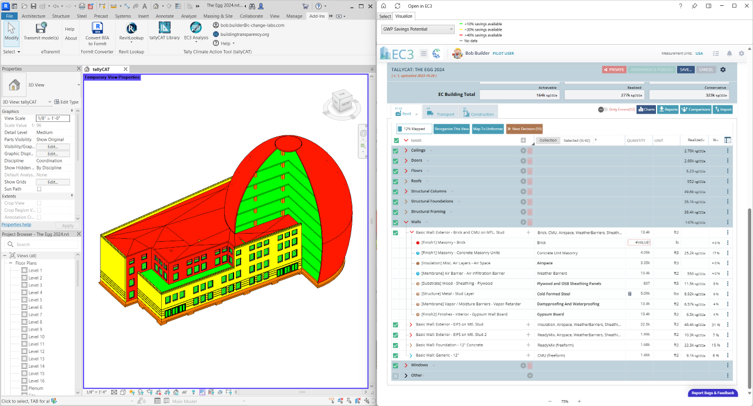Check the Other category checkbox
The height and width of the screenshot is (406, 753).
click(396, 375)
